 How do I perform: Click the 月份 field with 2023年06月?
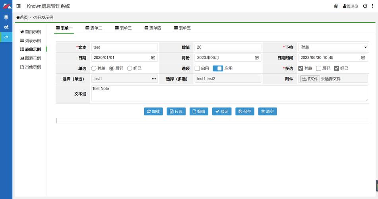pos(228,57)
